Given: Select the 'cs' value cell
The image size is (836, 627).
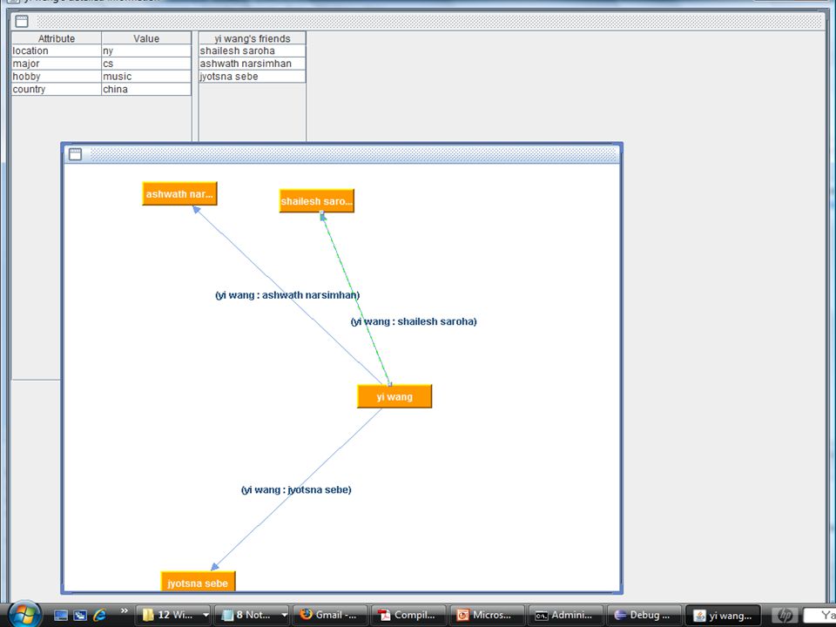Looking at the screenshot, I should [146, 64].
